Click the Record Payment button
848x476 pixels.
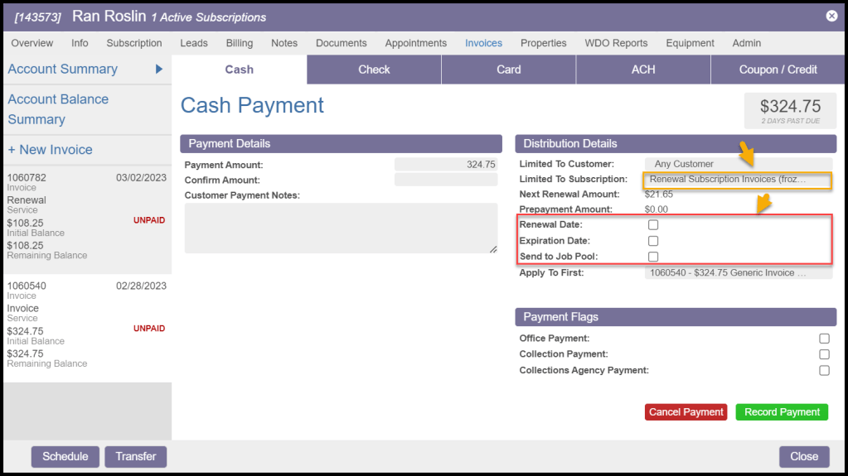click(x=782, y=412)
